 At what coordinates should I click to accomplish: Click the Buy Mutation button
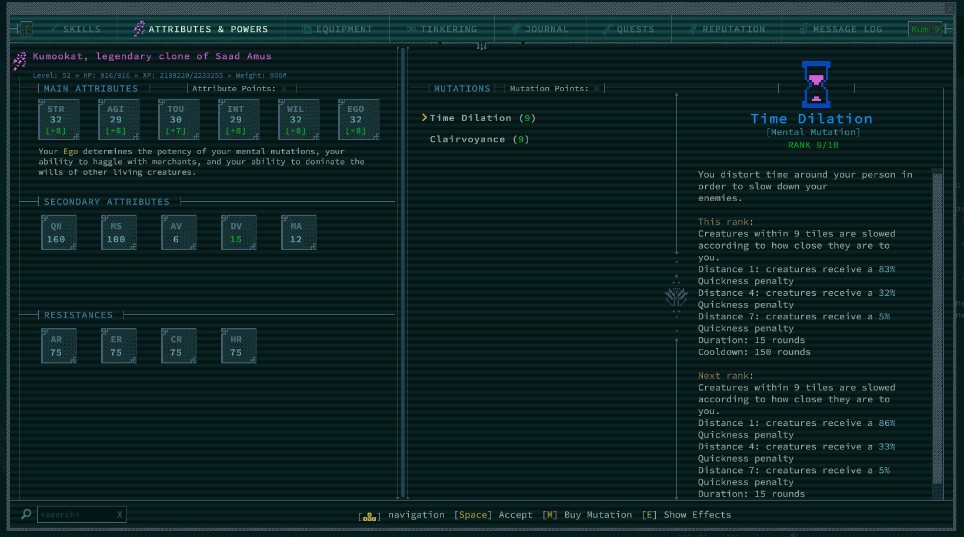point(588,515)
